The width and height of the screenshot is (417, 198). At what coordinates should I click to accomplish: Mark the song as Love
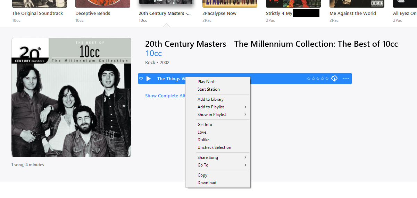point(202,132)
